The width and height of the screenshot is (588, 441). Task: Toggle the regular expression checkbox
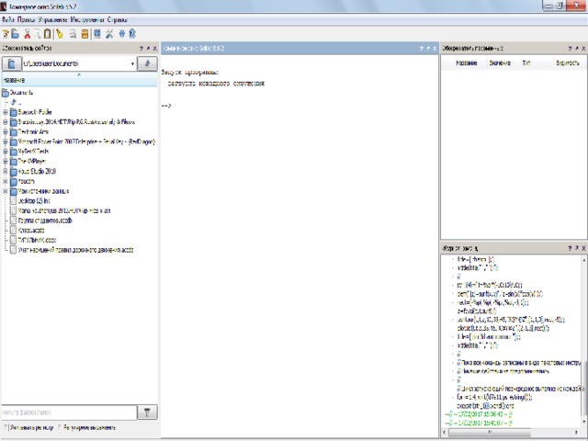(x=60, y=427)
